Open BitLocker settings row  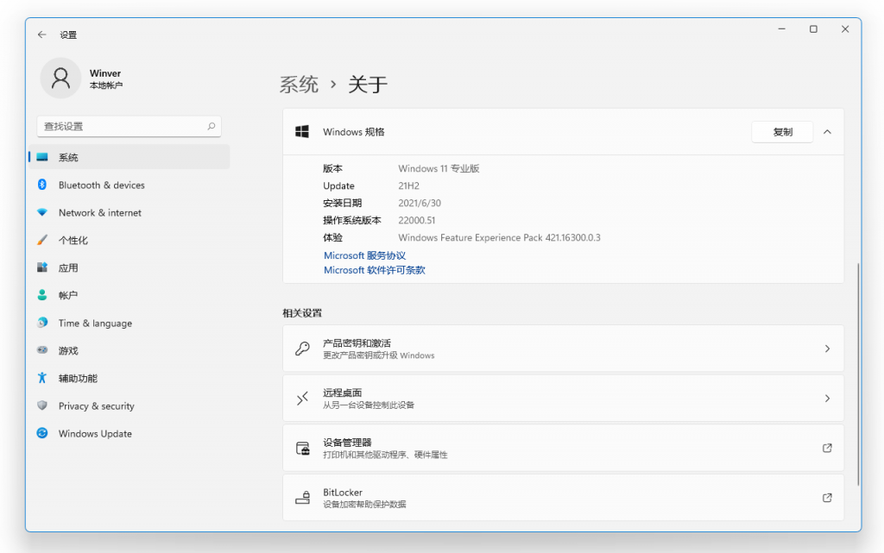click(563, 498)
